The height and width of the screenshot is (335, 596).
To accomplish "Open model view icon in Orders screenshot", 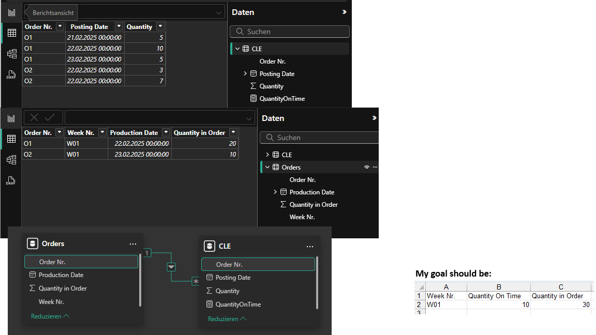I will [11, 160].
